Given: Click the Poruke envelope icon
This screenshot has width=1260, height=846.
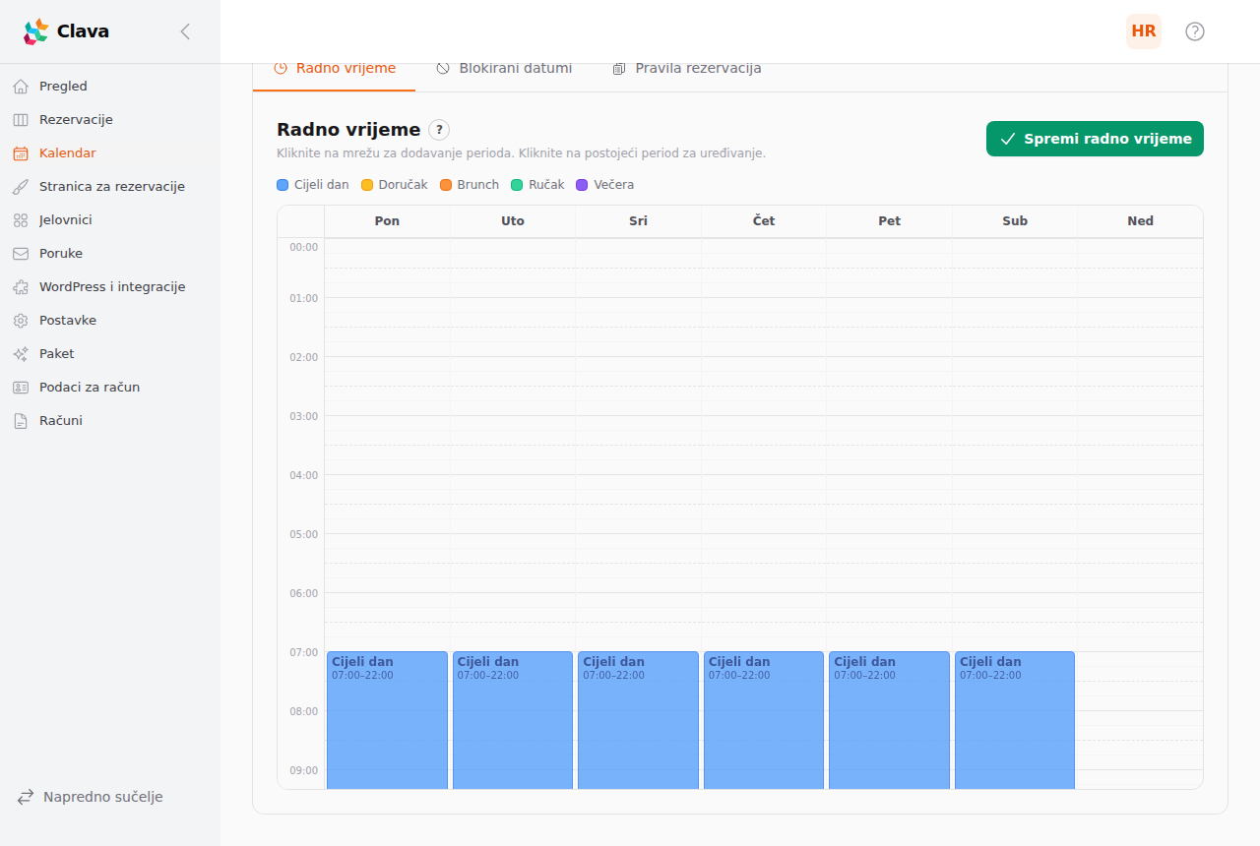Looking at the screenshot, I should click(21, 254).
